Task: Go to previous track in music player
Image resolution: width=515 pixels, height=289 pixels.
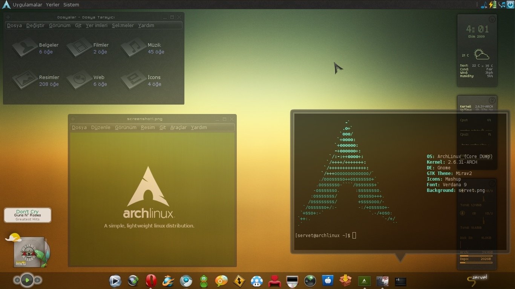Action: (17, 280)
